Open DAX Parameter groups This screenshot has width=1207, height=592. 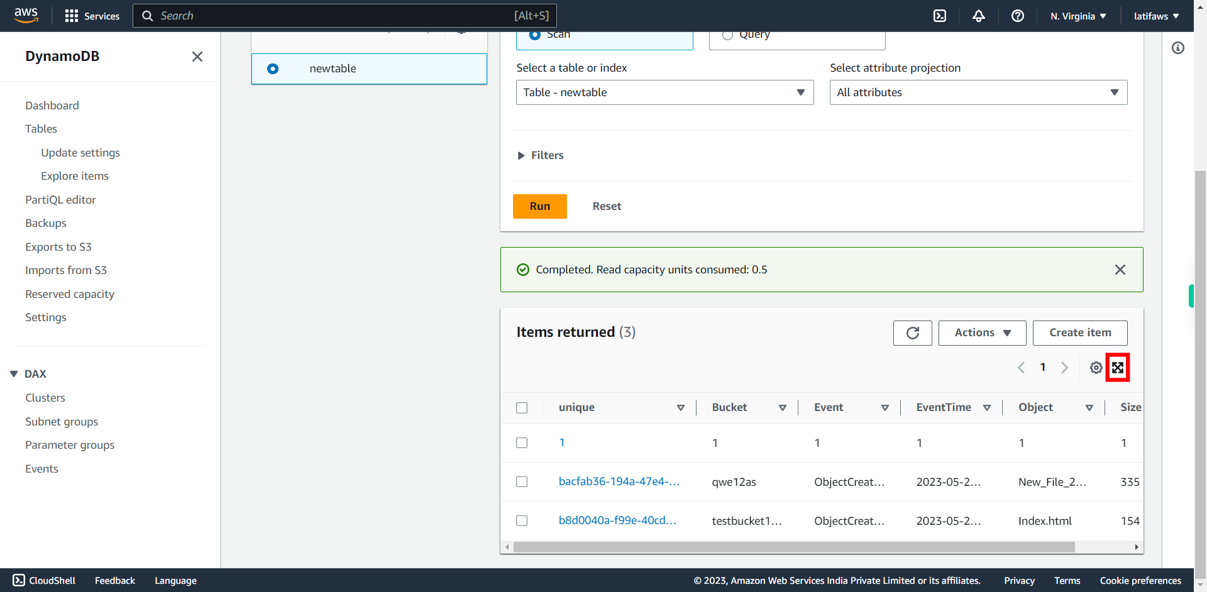click(x=70, y=445)
